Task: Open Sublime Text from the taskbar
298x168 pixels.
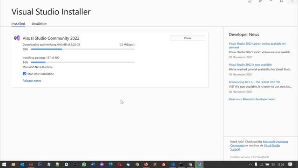Action: coord(155,164)
